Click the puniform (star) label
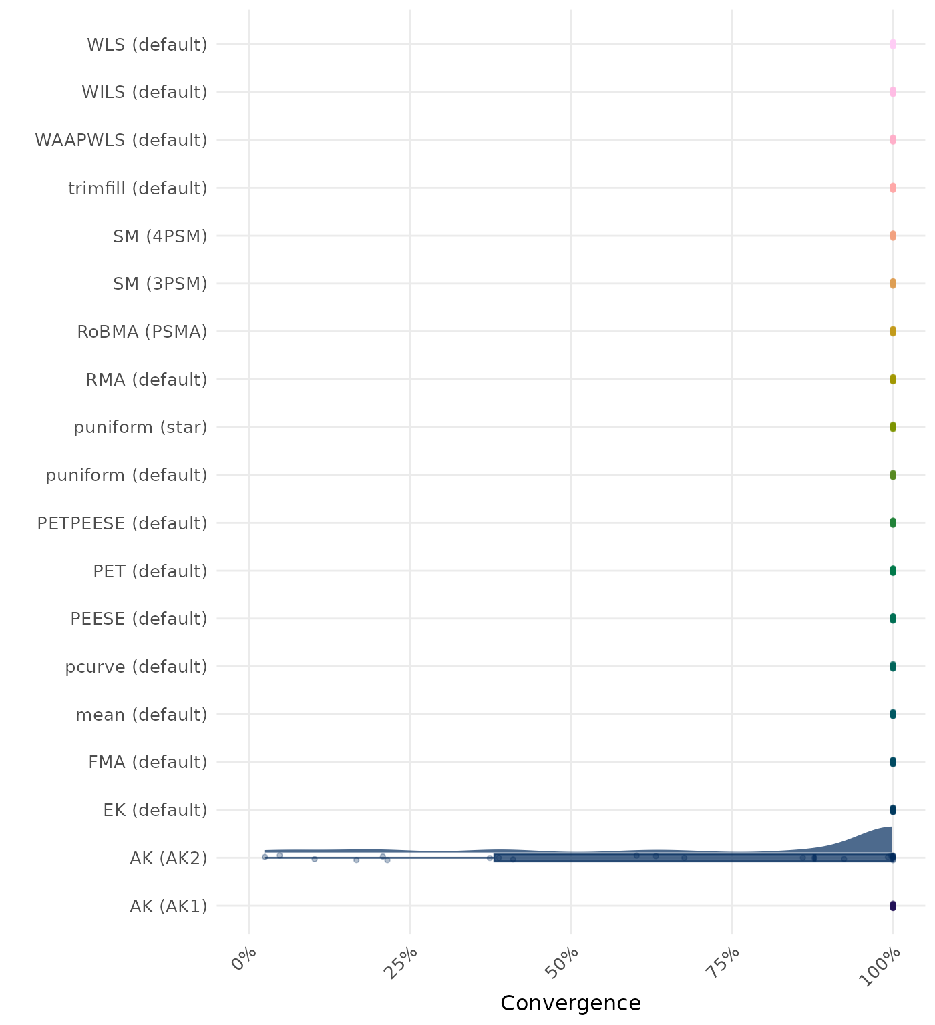Viewport: 935px width, 1025px height. (x=140, y=427)
